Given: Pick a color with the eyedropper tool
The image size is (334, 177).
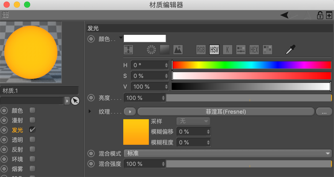Looking at the screenshot, I should 290,49.
